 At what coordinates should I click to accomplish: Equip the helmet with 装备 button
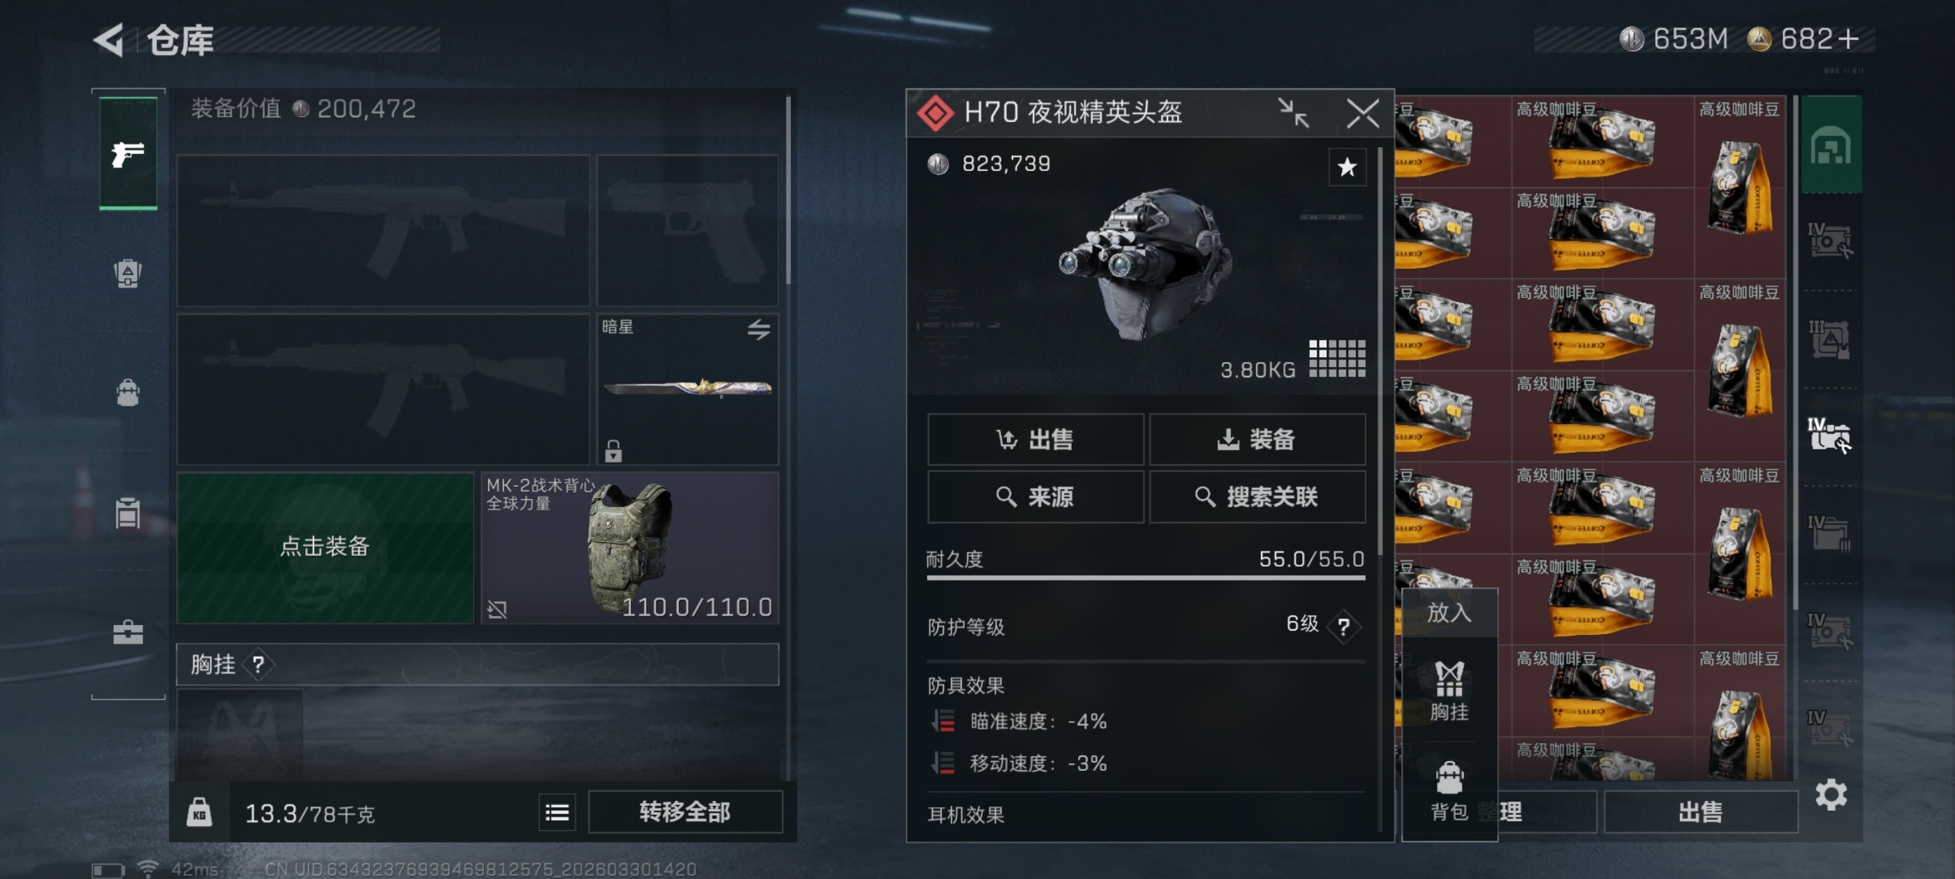tap(1257, 439)
